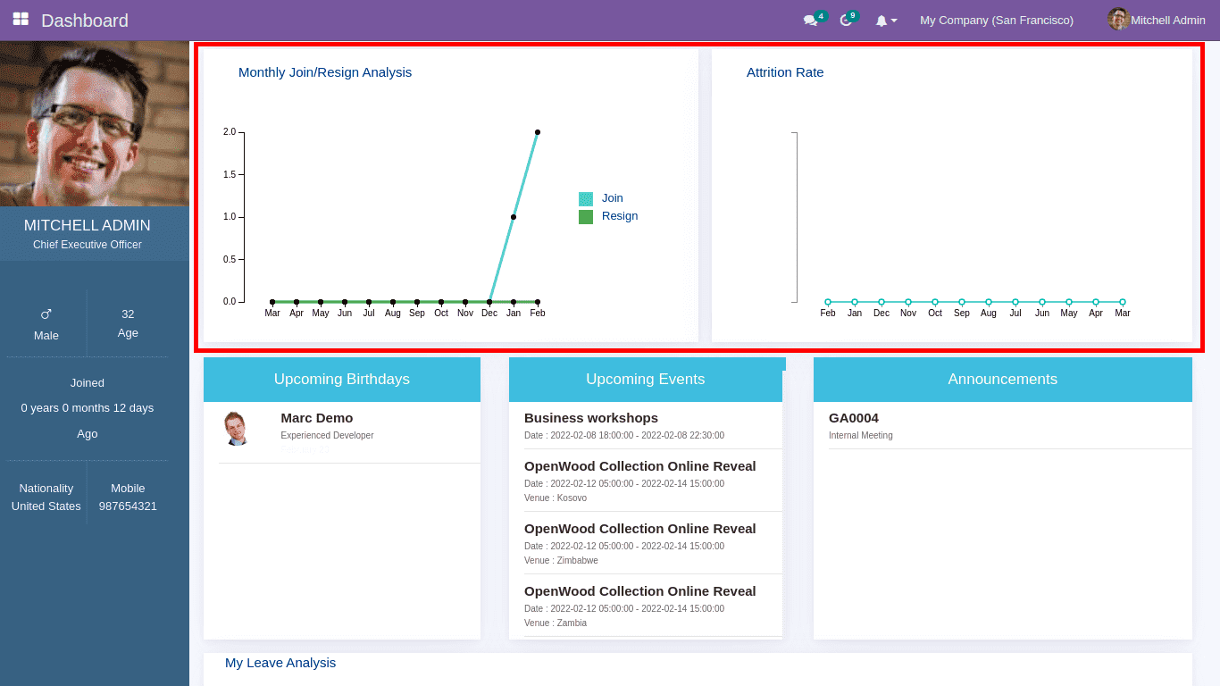Toggle the Join series in the chart legend
Viewport: 1220px width, 686px height.
(612, 198)
